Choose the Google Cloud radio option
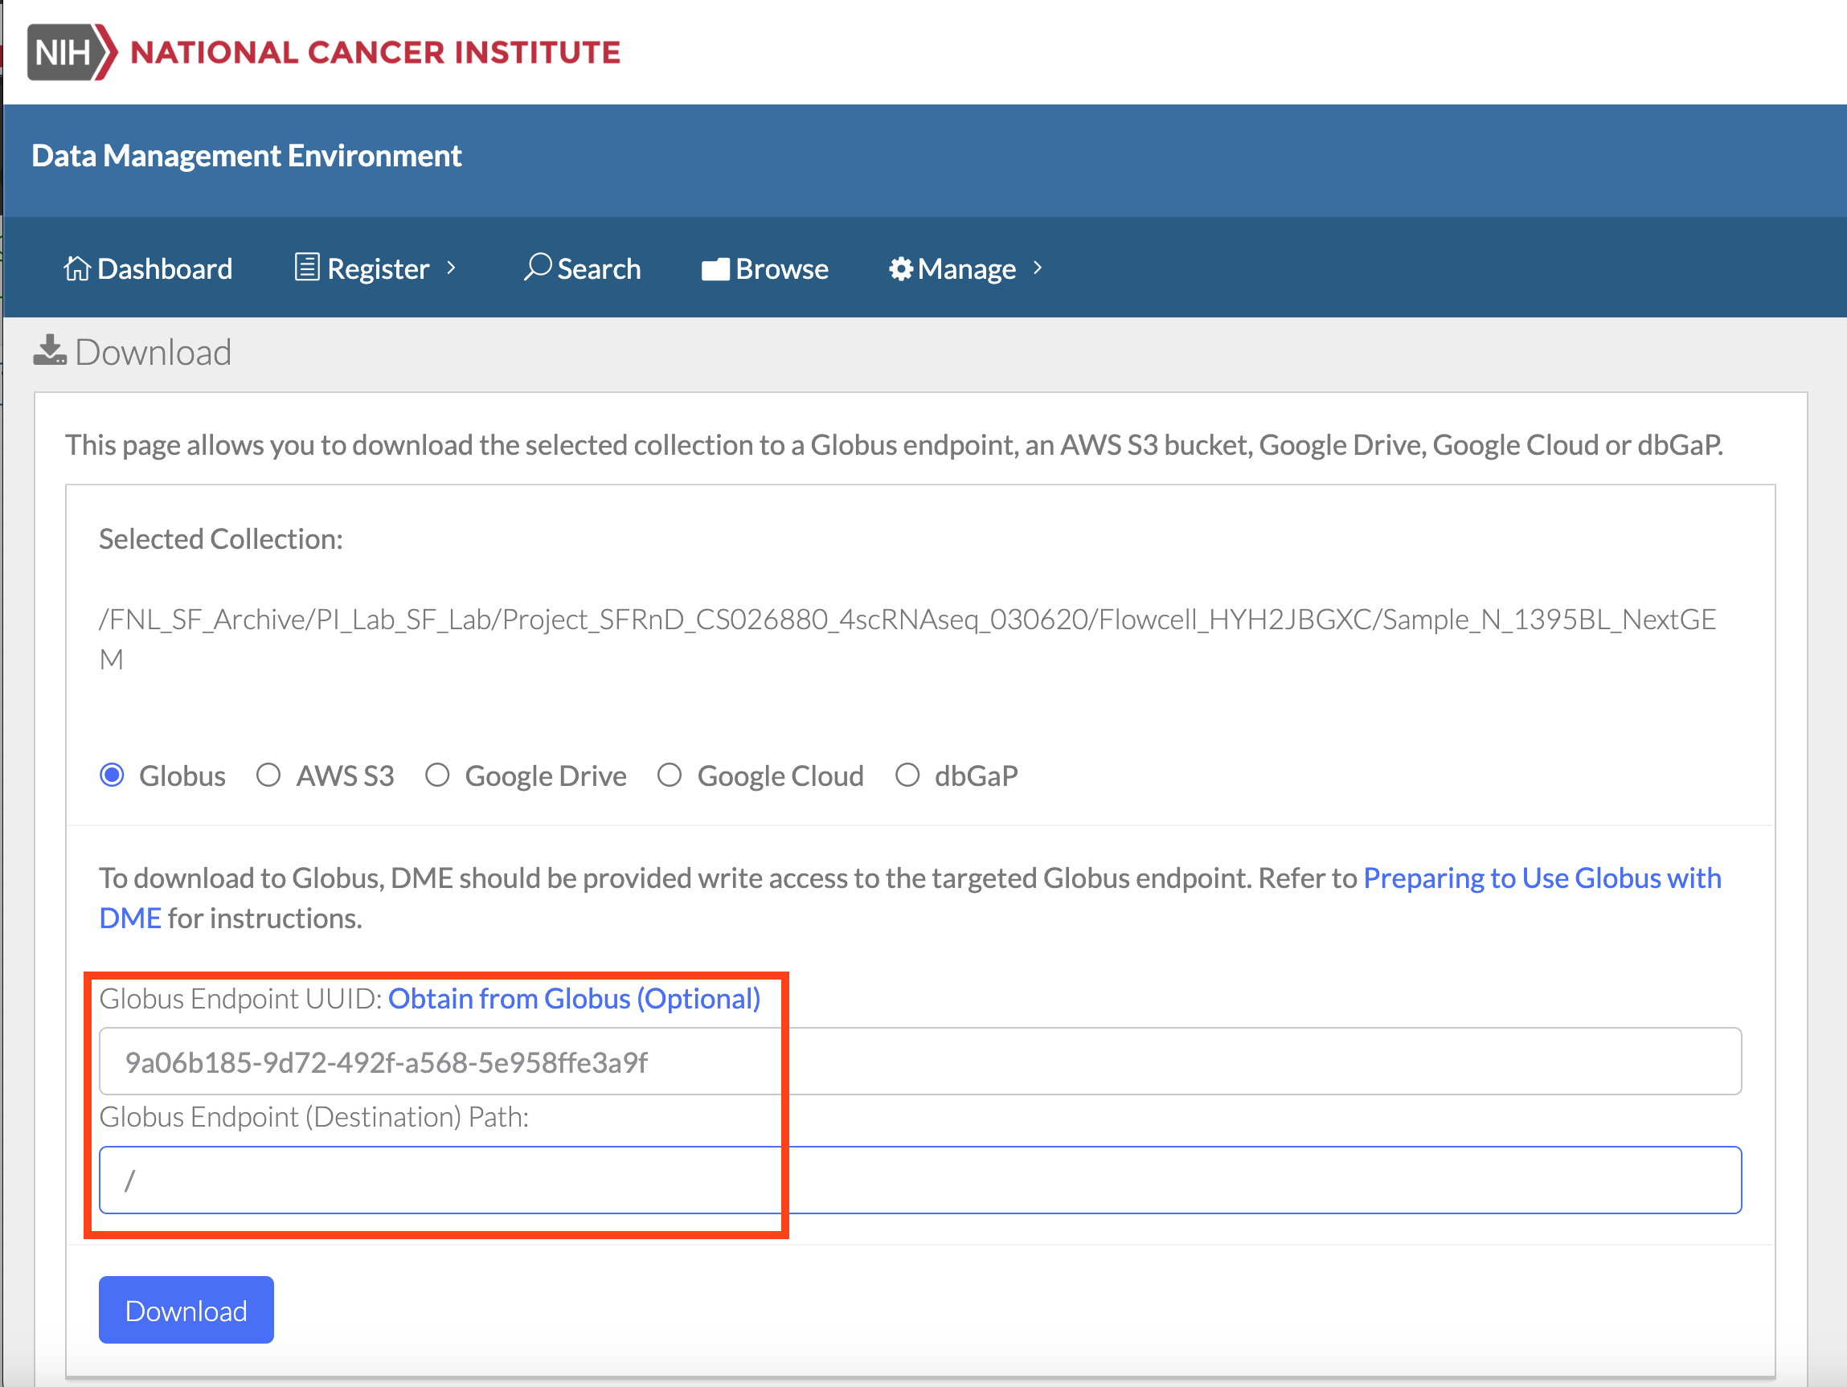The height and width of the screenshot is (1387, 1847). tap(670, 775)
